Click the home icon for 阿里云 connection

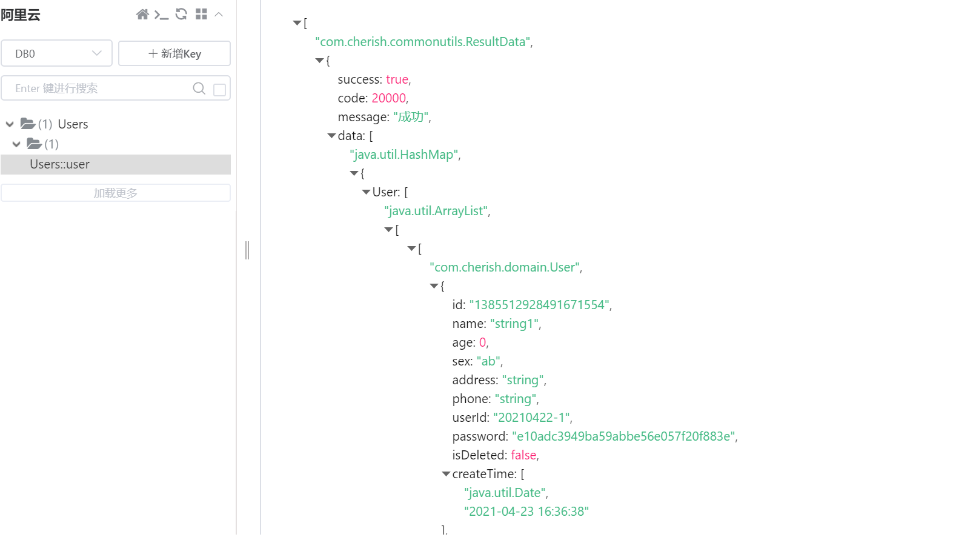click(142, 15)
